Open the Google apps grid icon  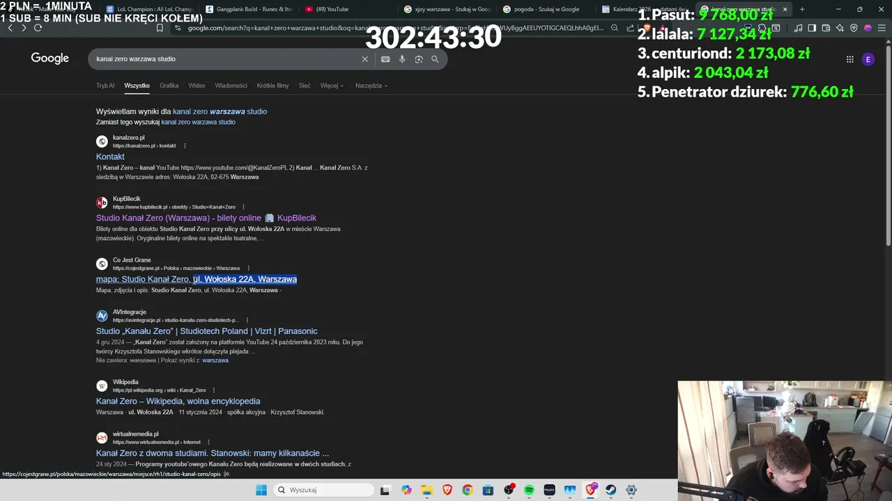coord(849,59)
